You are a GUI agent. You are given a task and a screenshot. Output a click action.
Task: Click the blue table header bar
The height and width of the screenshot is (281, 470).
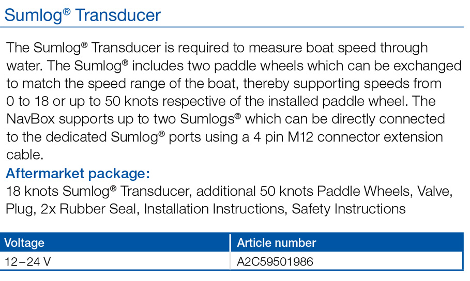coord(232,242)
